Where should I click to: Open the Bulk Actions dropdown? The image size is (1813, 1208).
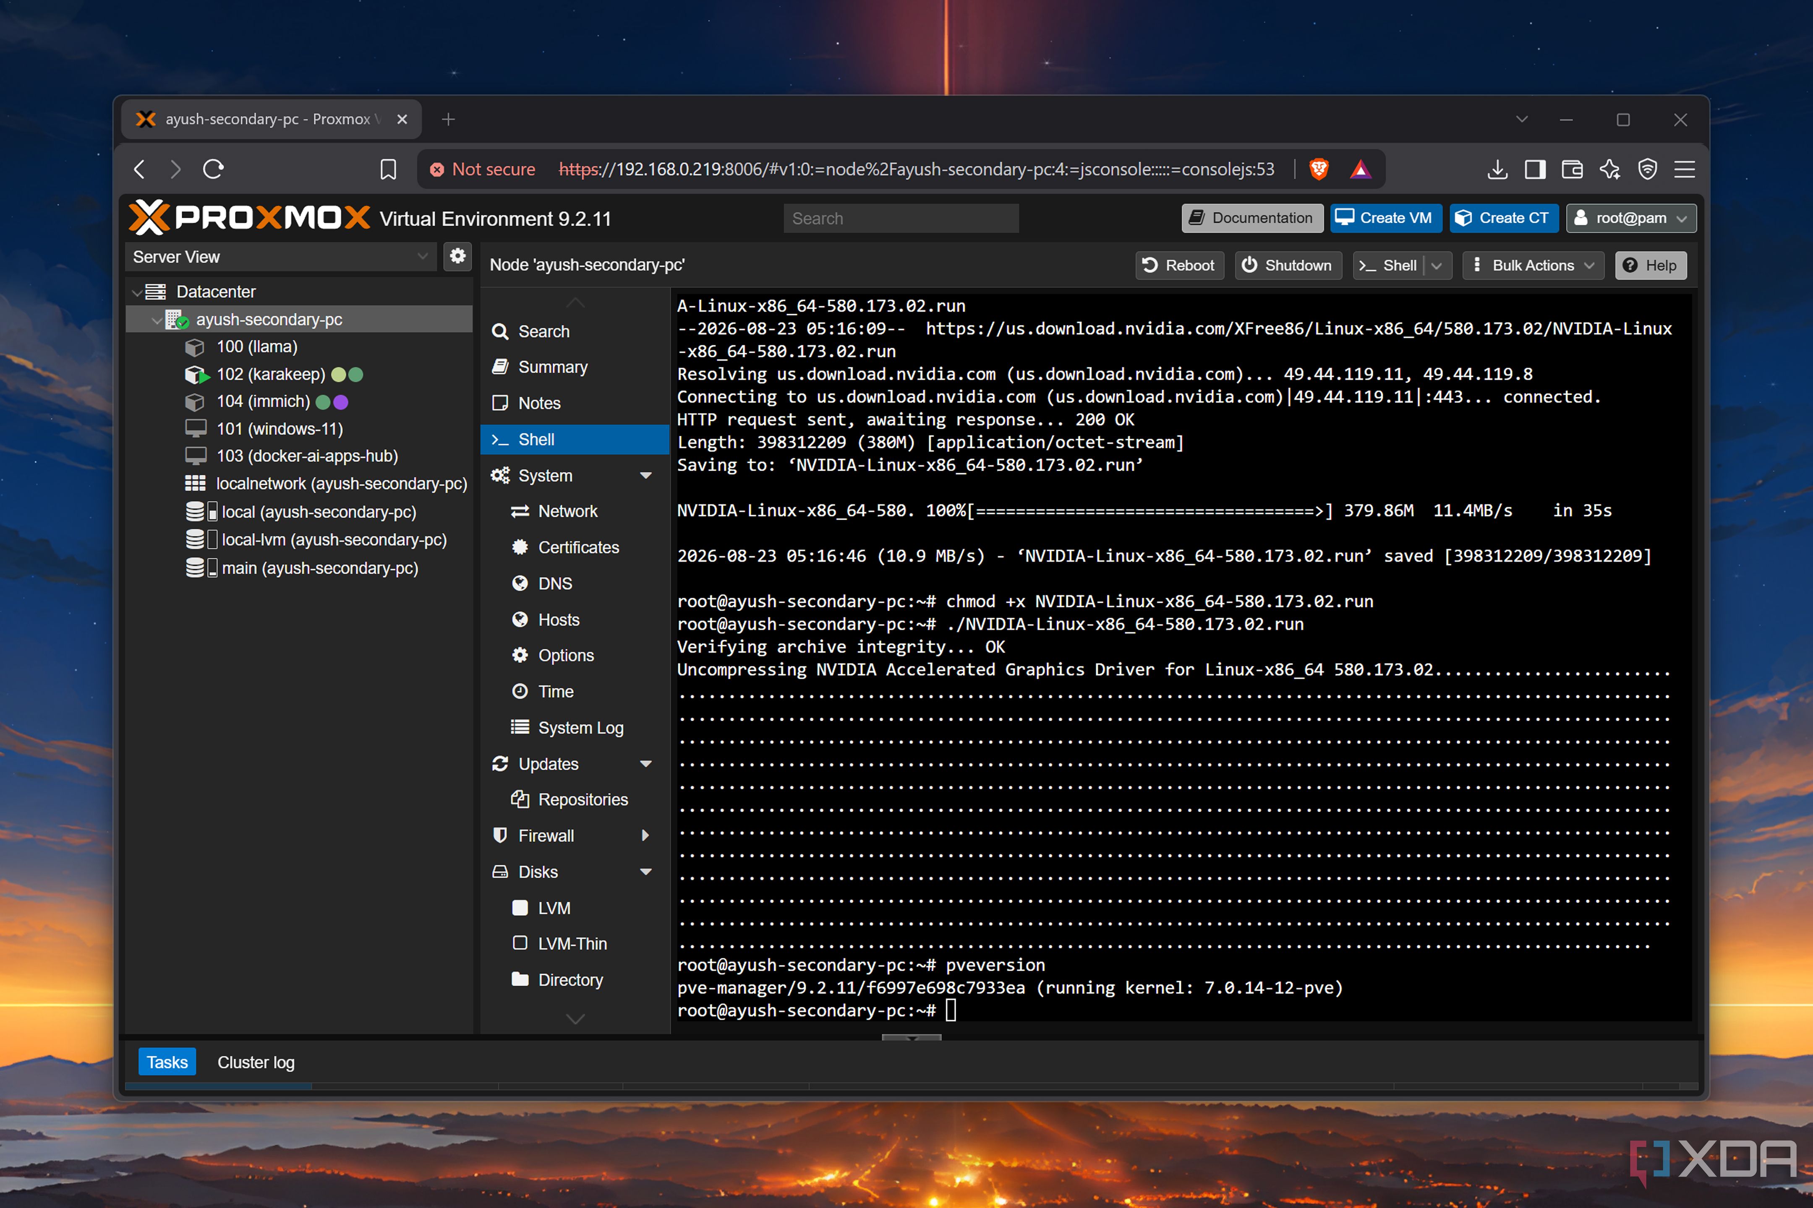point(1533,265)
